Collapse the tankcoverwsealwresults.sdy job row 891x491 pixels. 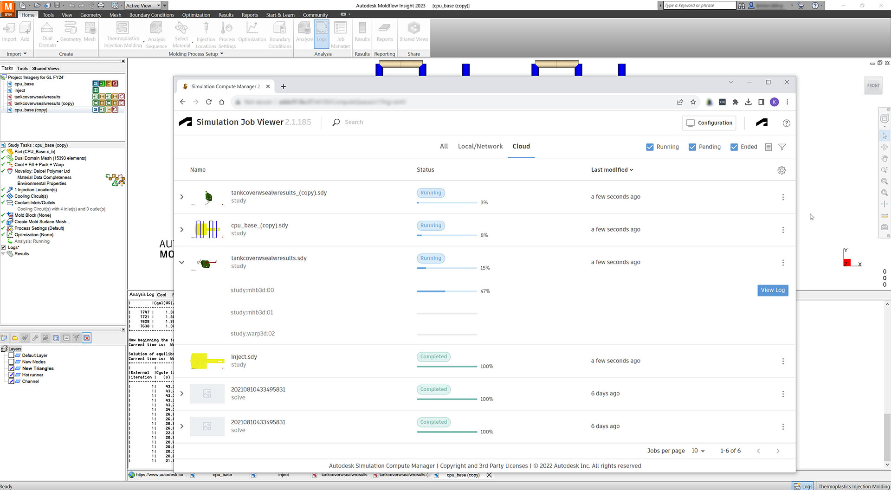[x=182, y=263]
